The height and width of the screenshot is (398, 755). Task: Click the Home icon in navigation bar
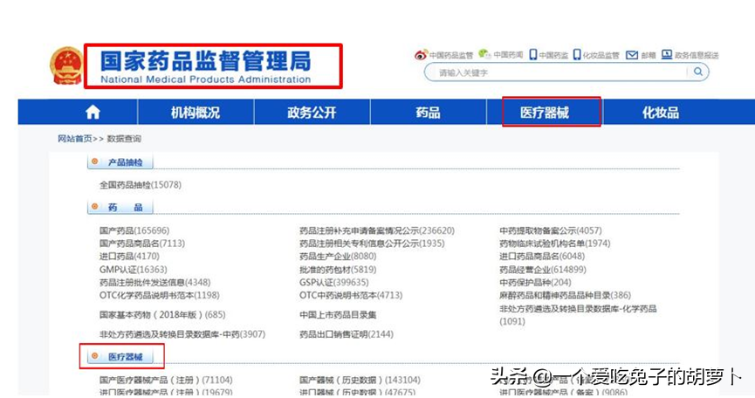pyautogui.click(x=93, y=113)
